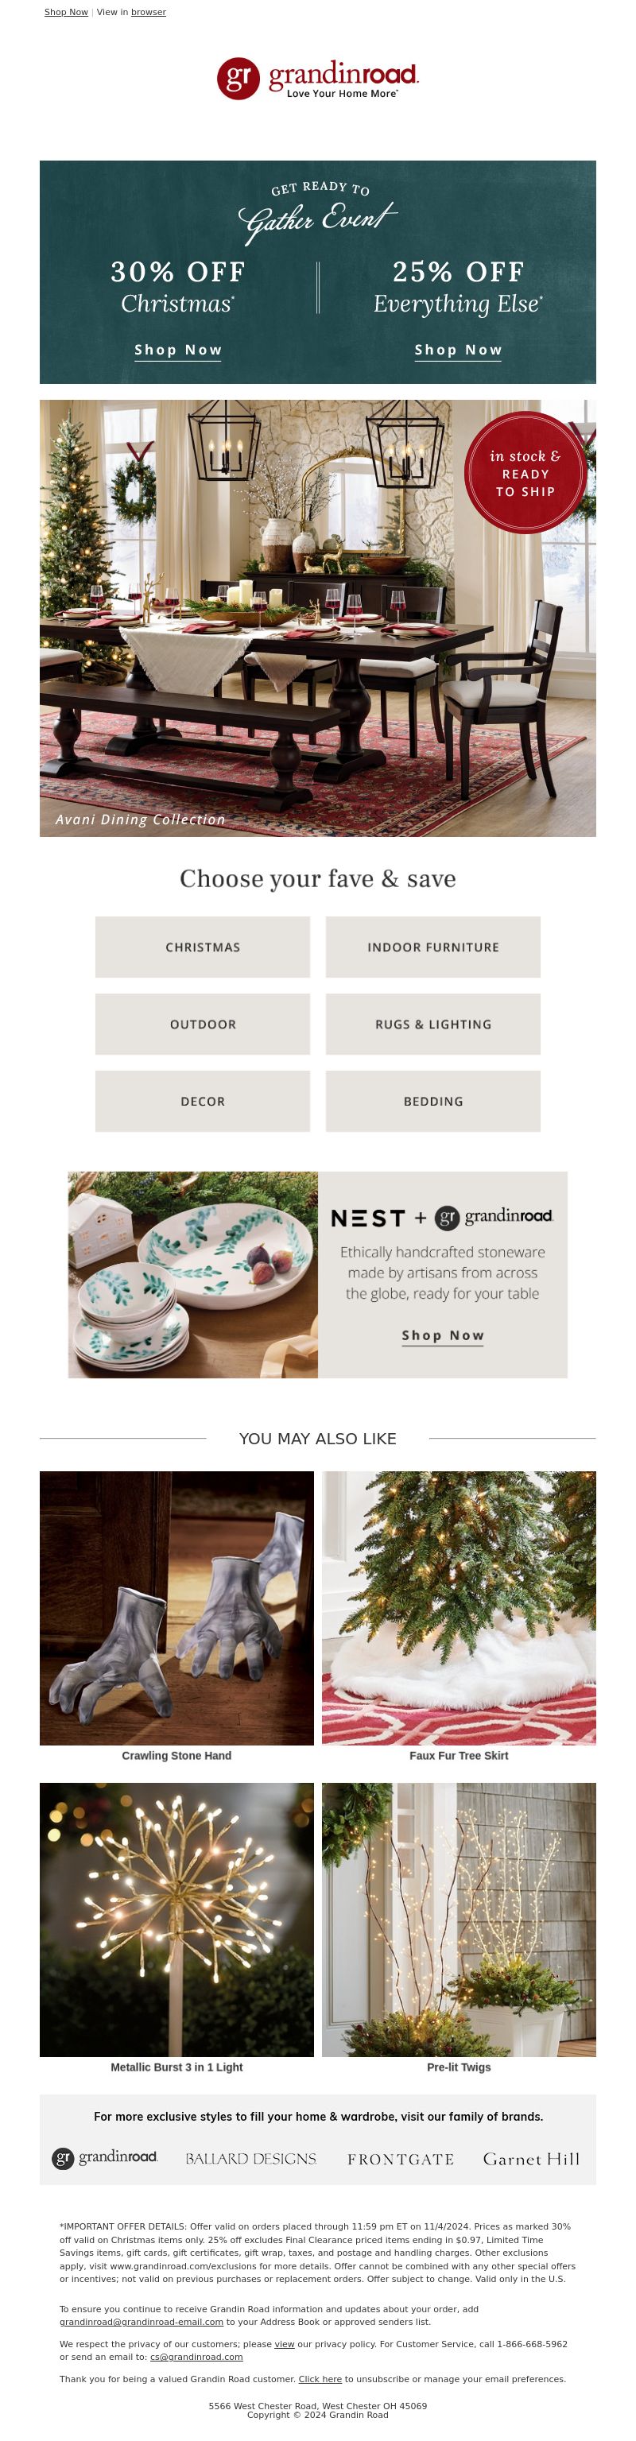Open the Faux Fur Tree Skirt image

tap(459, 1608)
